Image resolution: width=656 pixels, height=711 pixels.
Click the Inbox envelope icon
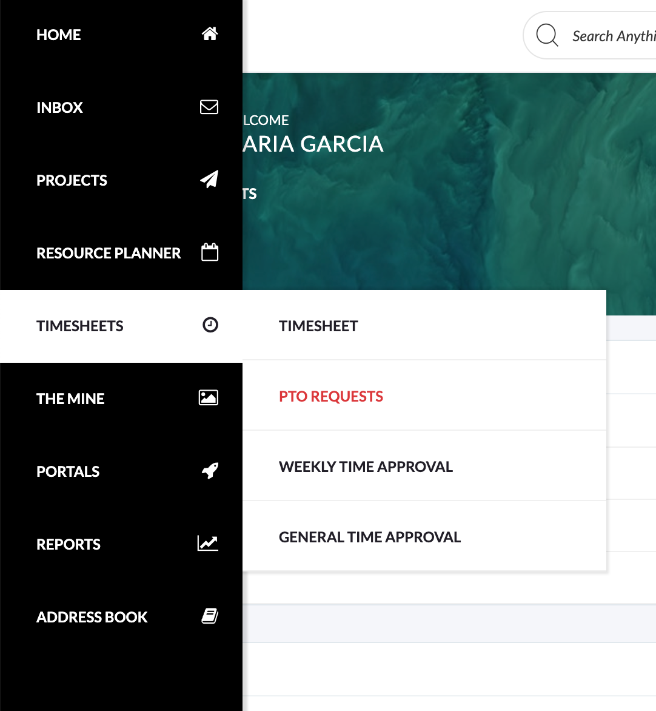209,107
